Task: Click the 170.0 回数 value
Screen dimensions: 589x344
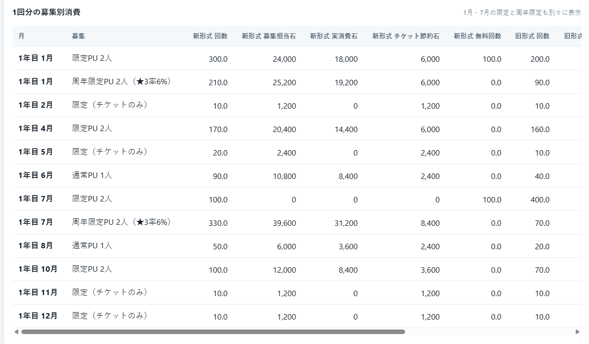Action: [218, 130]
